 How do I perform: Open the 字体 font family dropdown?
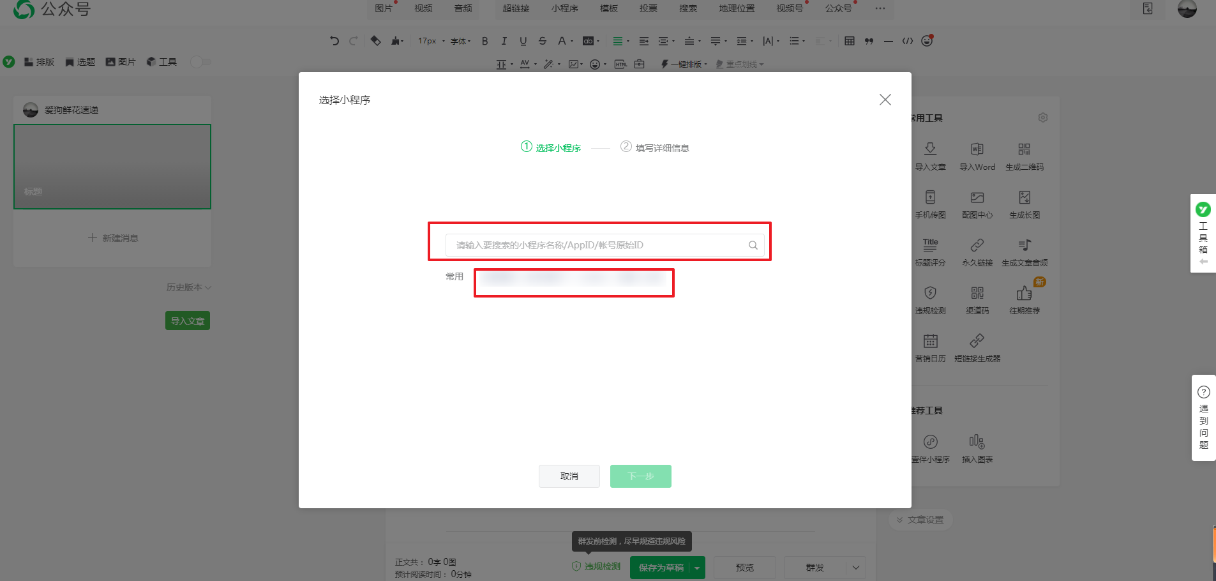point(461,41)
